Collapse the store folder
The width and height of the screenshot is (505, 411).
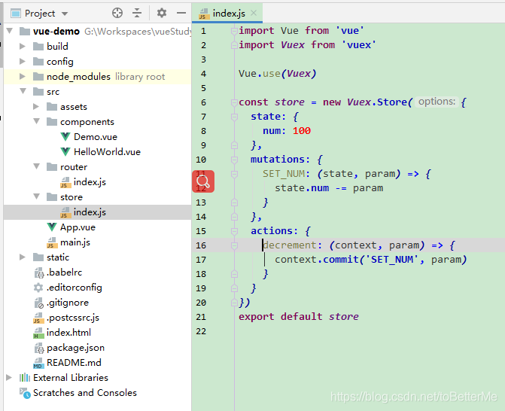pyautogui.click(x=36, y=196)
